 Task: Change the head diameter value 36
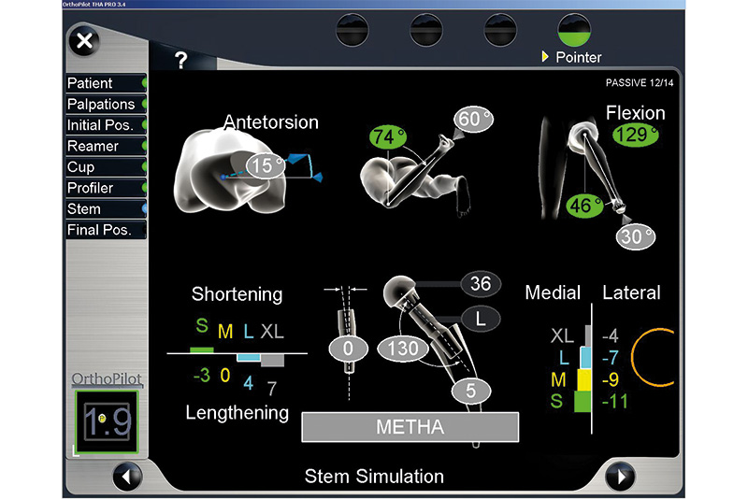[x=481, y=284]
